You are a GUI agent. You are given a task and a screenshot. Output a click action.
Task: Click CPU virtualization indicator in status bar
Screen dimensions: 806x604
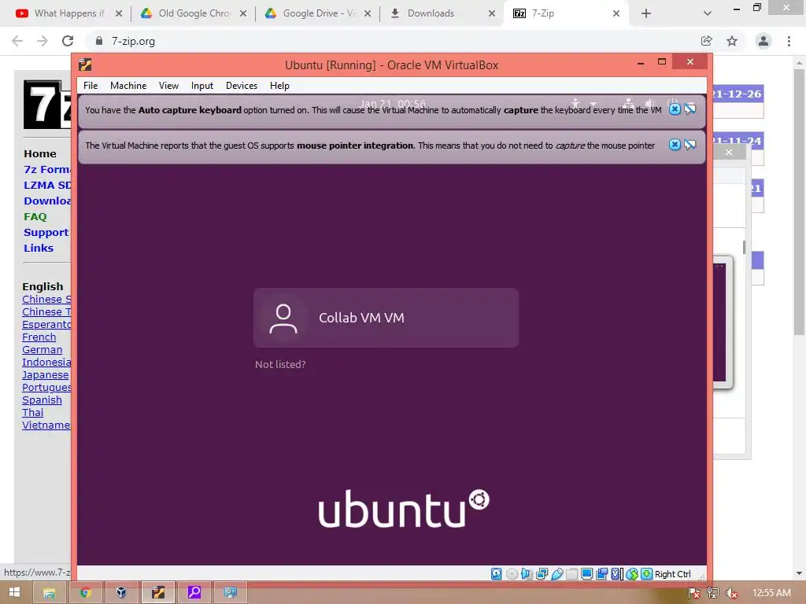pyautogui.click(x=616, y=573)
